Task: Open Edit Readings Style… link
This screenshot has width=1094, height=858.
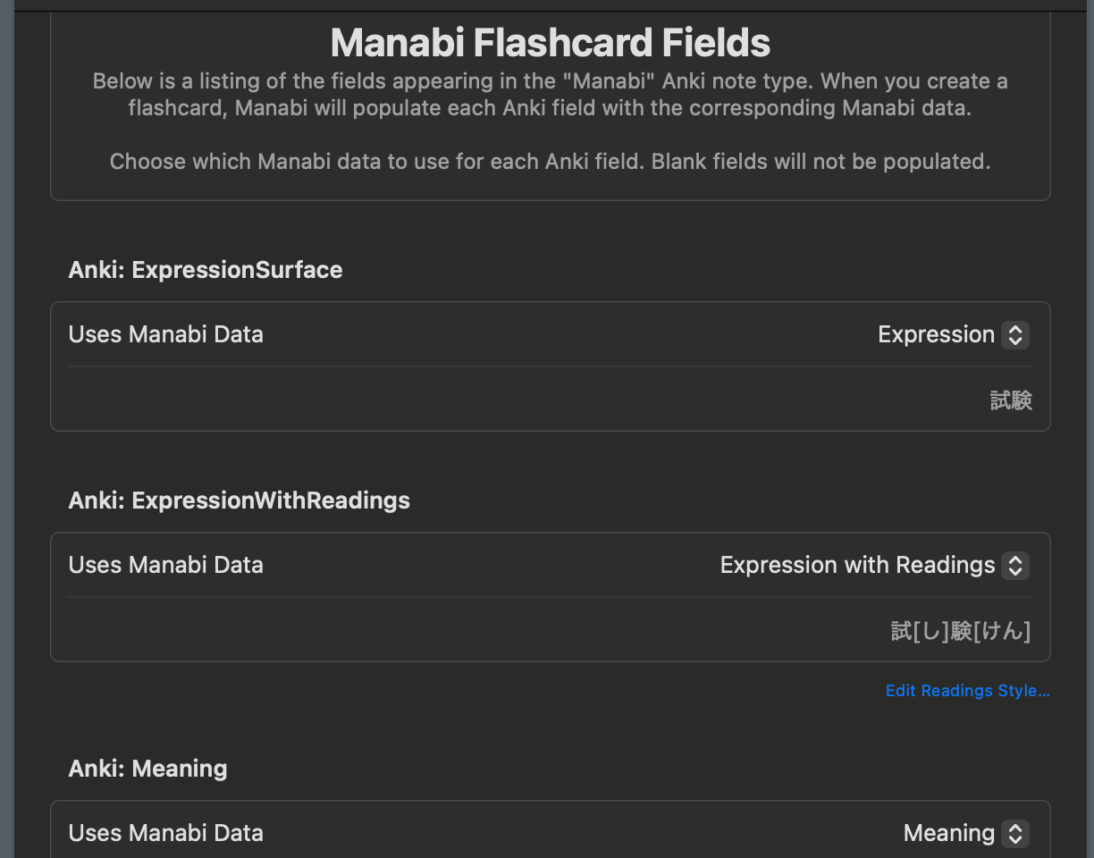Action: [967, 691]
